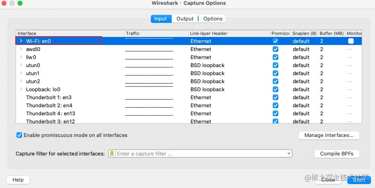This screenshot has height=188, width=375.
Task: Switch to the Options tab
Action: pyautogui.click(x=213, y=19)
